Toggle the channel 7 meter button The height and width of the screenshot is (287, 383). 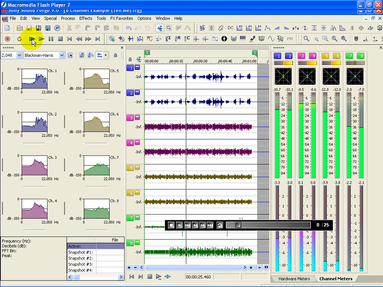point(349,56)
